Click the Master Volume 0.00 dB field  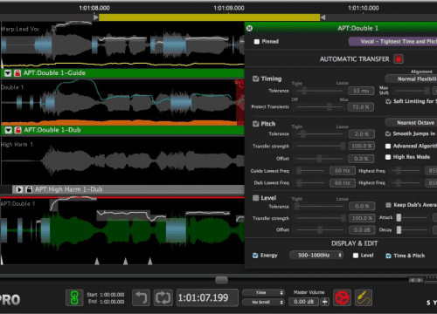pyautogui.click(x=304, y=302)
